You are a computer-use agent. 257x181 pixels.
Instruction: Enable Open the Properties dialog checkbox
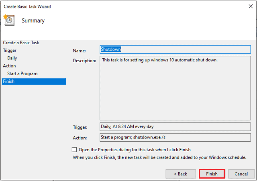click(x=74, y=150)
